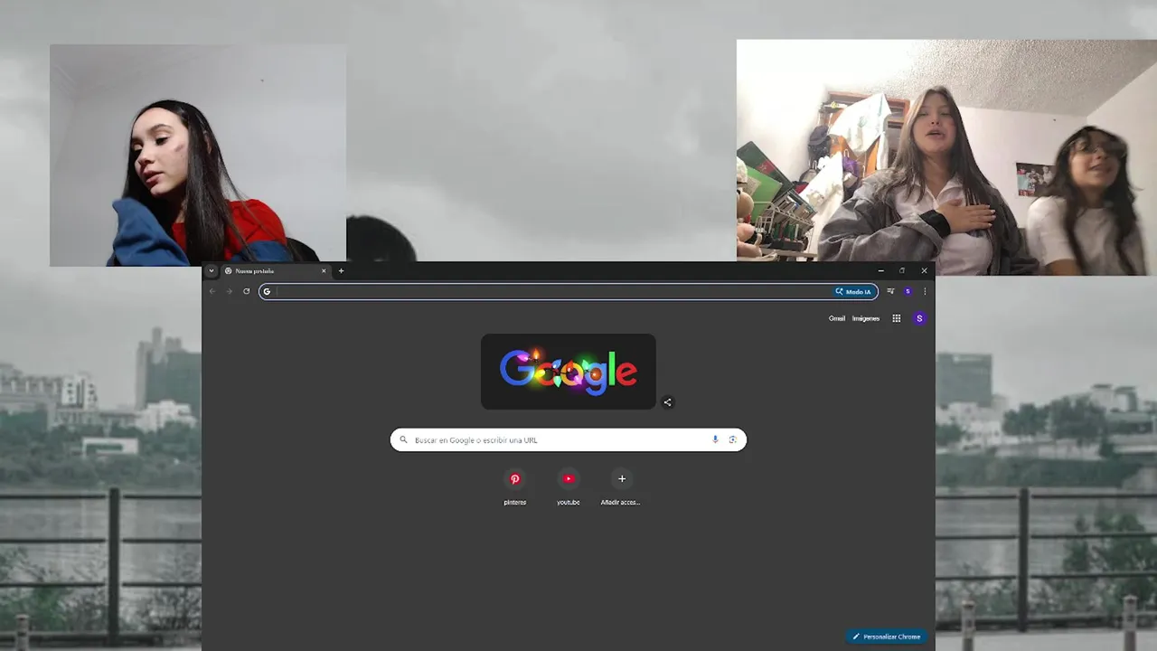Close the Chrome window
The width and height of the screenshot is (1157, 651).
pos(924,270)
